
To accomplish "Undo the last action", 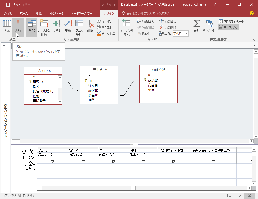I will pos(16,5).
